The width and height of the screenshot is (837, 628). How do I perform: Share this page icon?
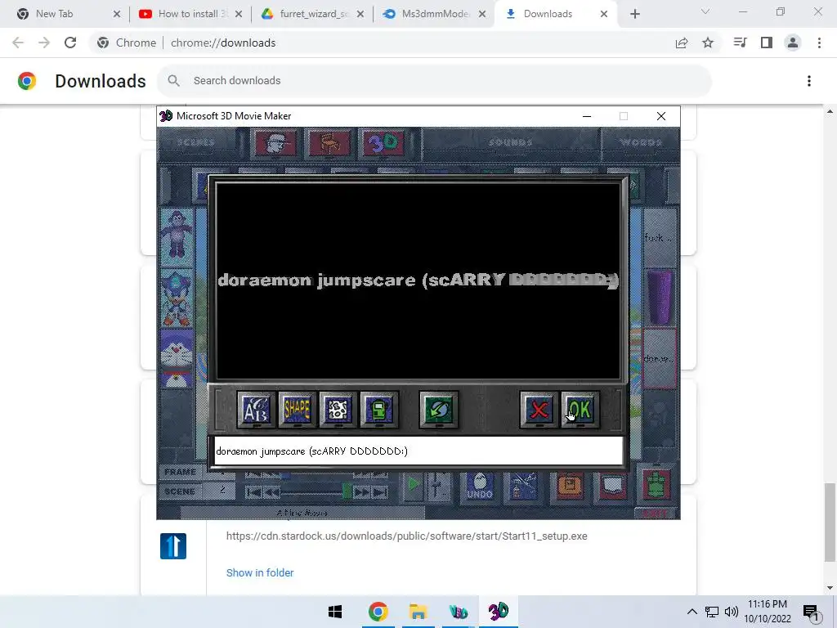[x=682, y=43]
